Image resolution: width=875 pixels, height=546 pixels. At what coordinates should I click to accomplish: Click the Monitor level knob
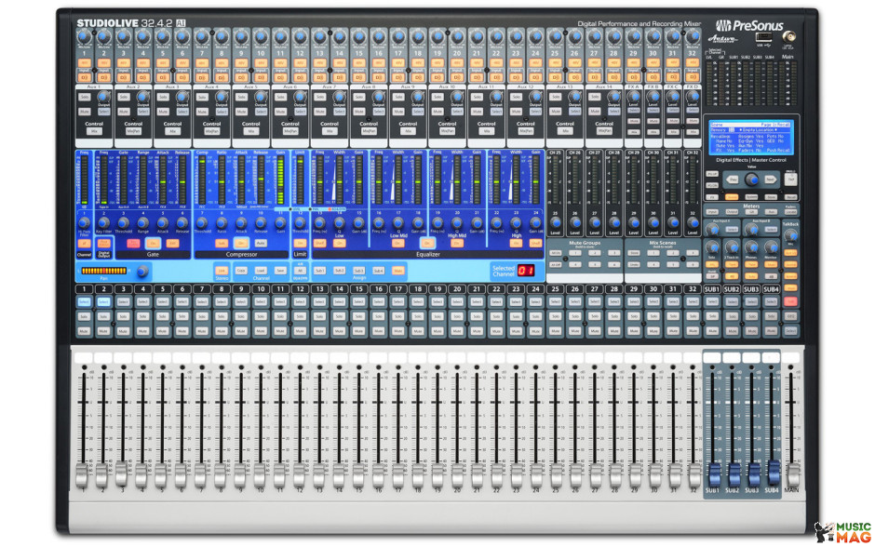[x=771, y=247]
